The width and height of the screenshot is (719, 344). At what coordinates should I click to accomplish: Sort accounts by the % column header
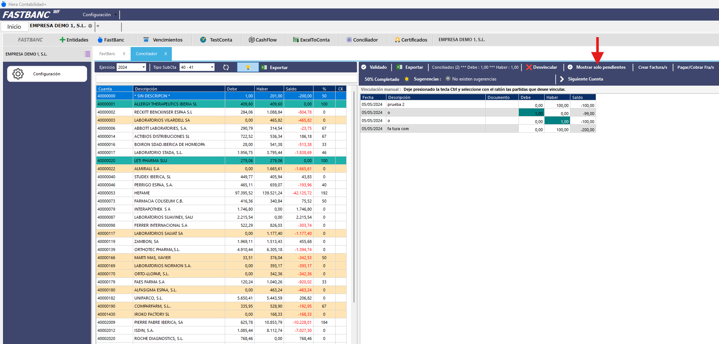(x=324, y=89)
